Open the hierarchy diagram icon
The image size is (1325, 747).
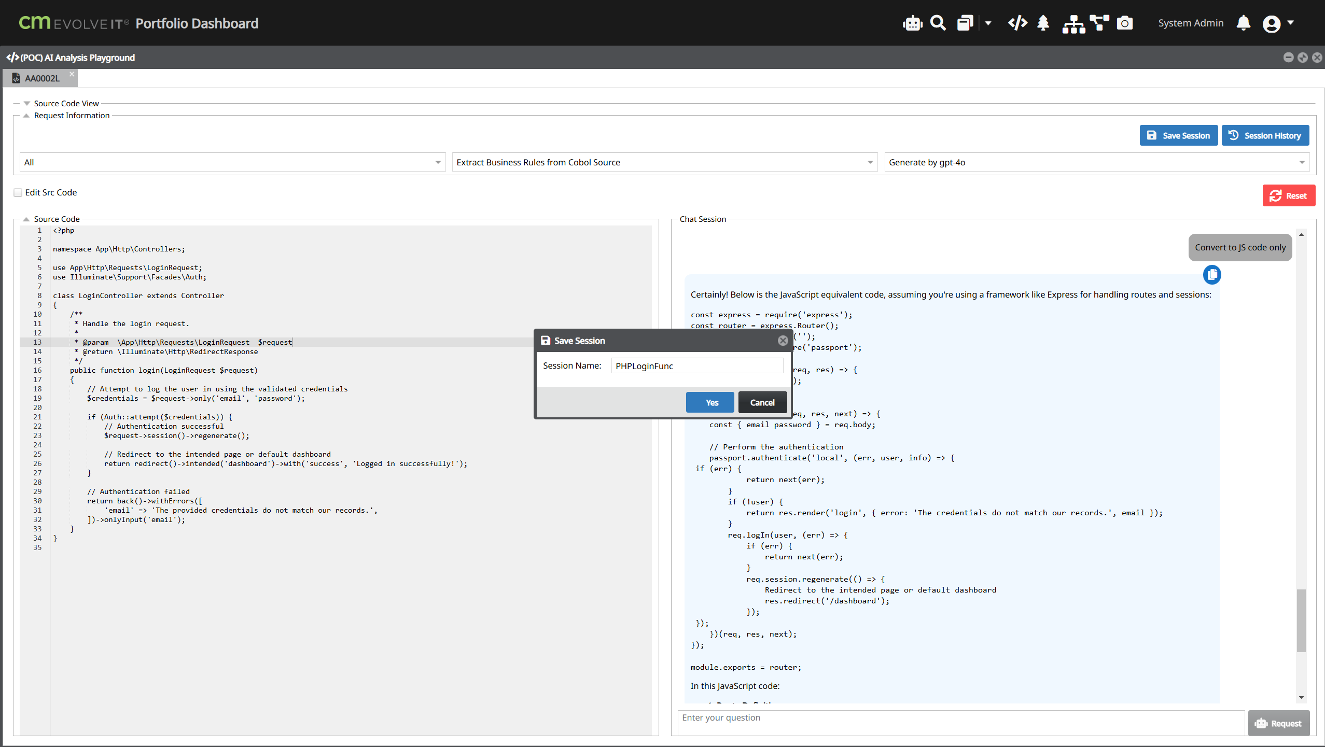[1073, 23]
